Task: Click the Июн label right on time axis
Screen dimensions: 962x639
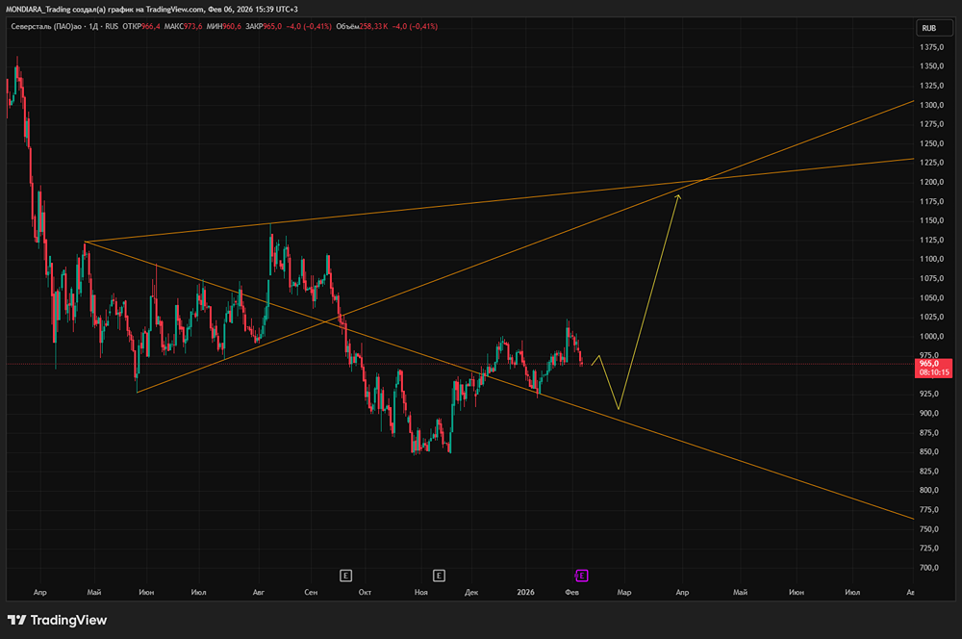Action: point(797,593)
